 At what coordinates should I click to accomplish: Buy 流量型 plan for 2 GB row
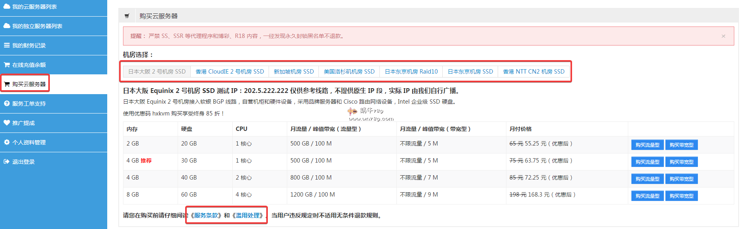[647, 145]
